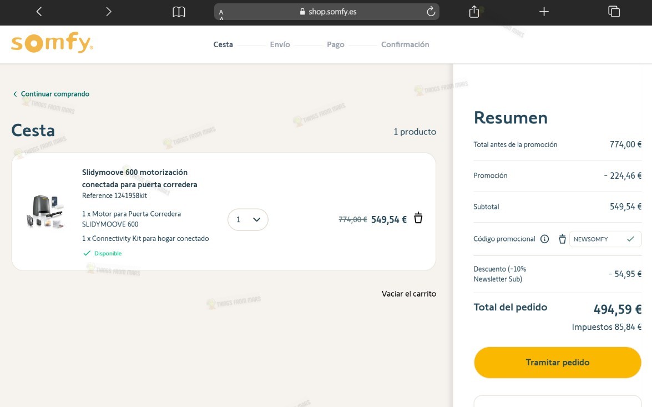Click Continuar comprando link

[51, 94]
